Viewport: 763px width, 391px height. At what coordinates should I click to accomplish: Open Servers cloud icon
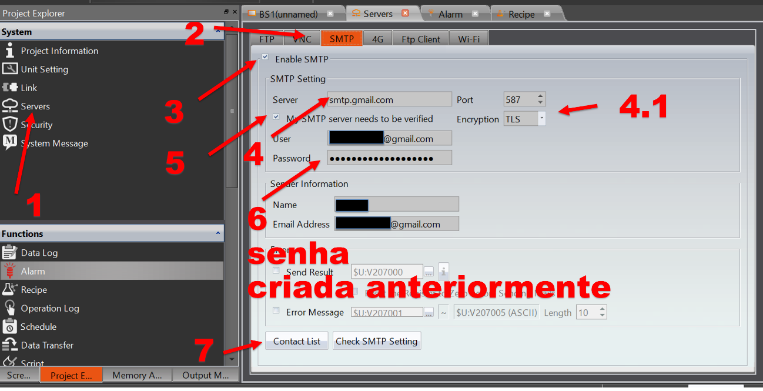point(9,106)
